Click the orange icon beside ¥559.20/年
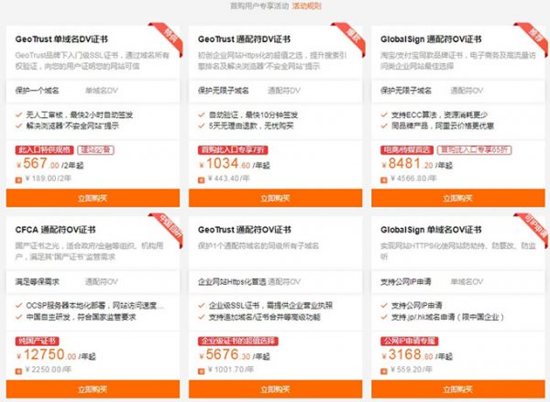The height and width of the screenshot is (402, 550). tap(384, 371)
